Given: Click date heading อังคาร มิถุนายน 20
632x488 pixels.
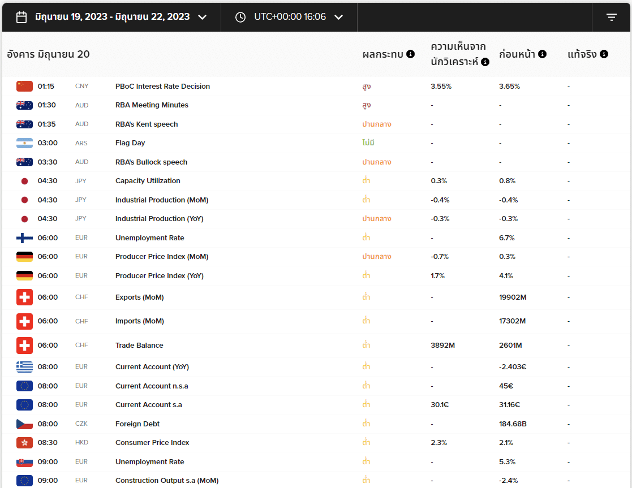Looking at the screenshot, I should pyautogui.click(x=48, y=54).
